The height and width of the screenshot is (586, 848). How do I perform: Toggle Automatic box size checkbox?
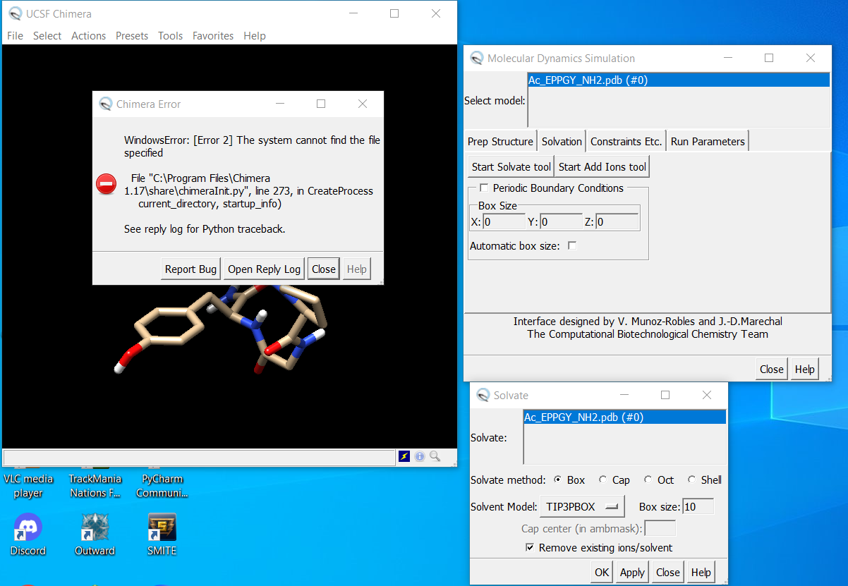[572, 246]
